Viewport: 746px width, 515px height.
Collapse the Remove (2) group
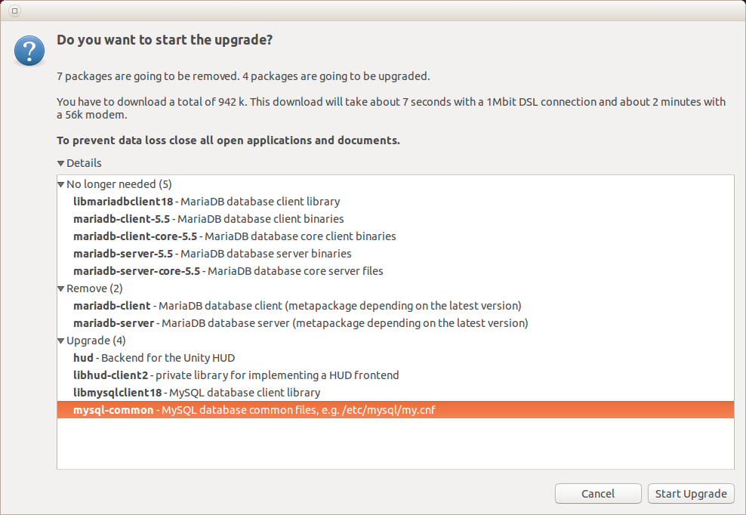tap(61, 288)
